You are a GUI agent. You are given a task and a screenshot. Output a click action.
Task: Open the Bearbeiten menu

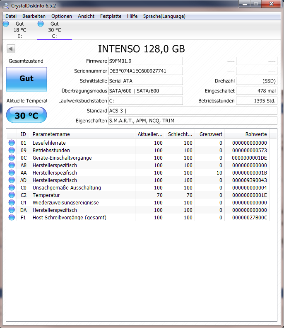click(x=34, y=16)
